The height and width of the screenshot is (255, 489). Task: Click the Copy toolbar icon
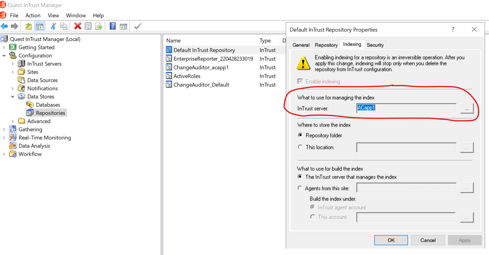coord(63,26)
